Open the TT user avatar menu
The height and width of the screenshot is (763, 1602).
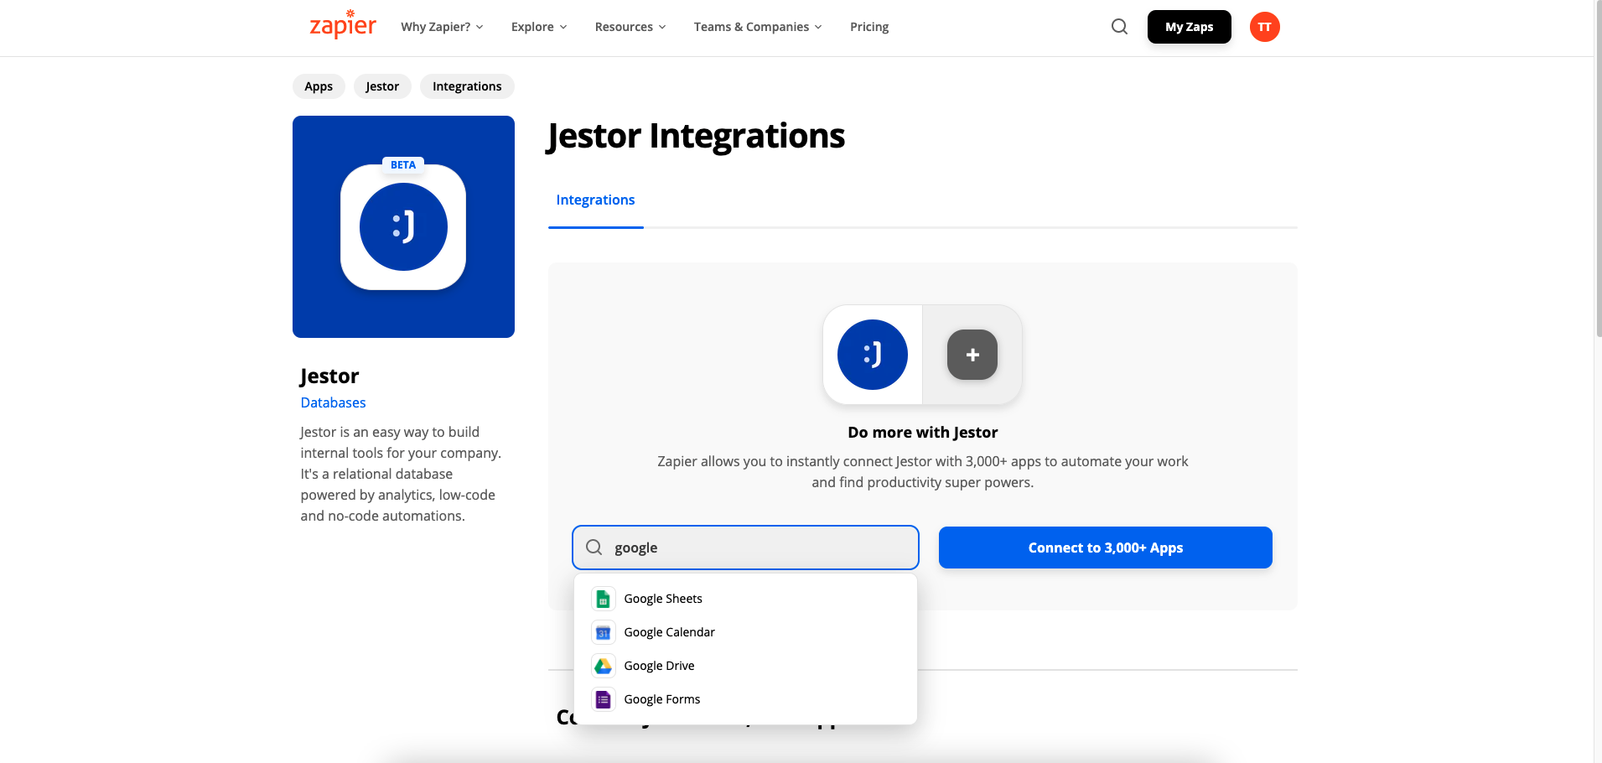(1264, 27)
